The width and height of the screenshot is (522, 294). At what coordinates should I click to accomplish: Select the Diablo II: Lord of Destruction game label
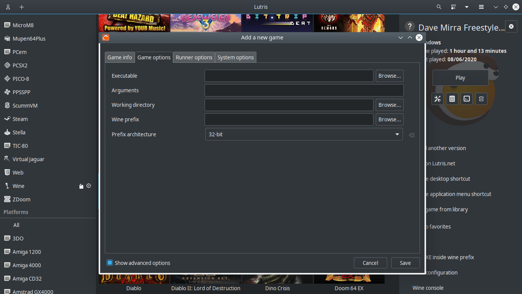point(206,288)
